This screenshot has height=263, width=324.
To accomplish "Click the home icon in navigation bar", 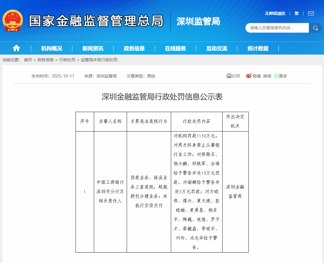I will pyautogui.click(x=16, y=48).
